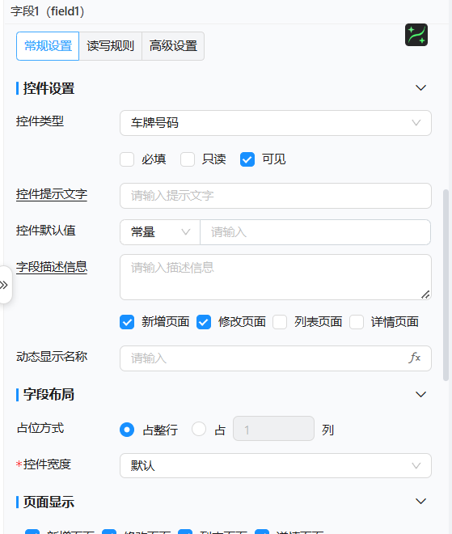This screenshot has width=452, height=534.
Task: Switch to the 高级设置 tab
Action: [173, 46]
